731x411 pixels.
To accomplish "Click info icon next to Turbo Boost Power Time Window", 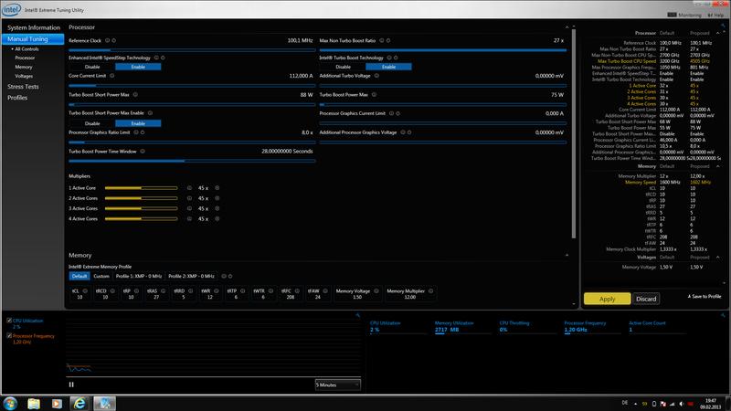I will tap(143, 151).
